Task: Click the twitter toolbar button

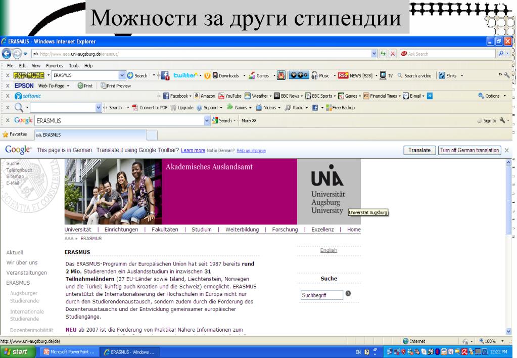Action: 185,75
